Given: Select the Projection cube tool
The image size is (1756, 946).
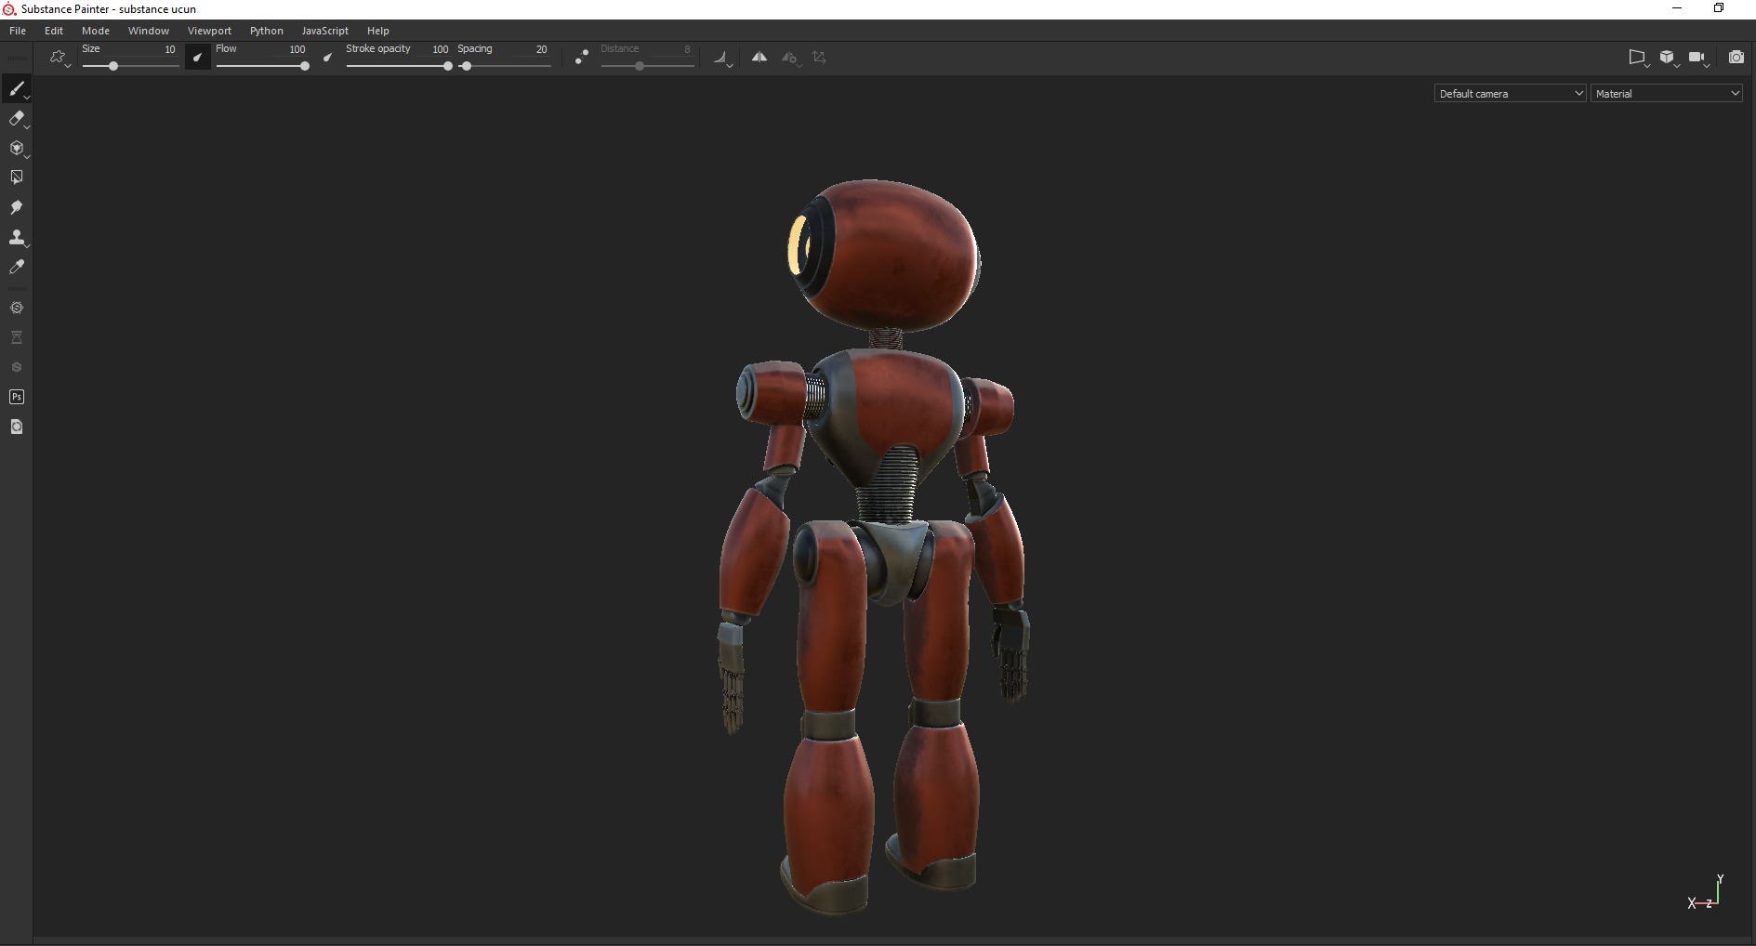Looking at the screenshot, I should pos(17,149).
